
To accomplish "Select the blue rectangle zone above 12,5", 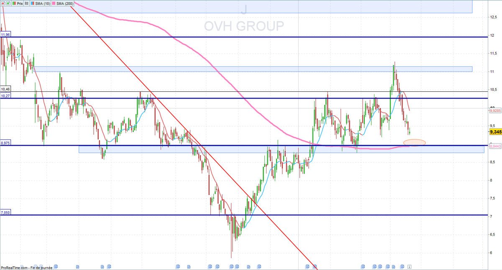I will point(236,6).
